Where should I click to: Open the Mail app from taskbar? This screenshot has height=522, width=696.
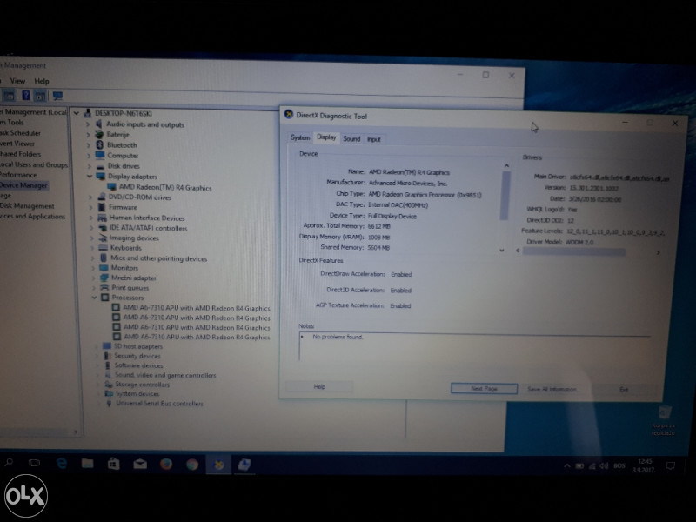[x=140, y=465]
